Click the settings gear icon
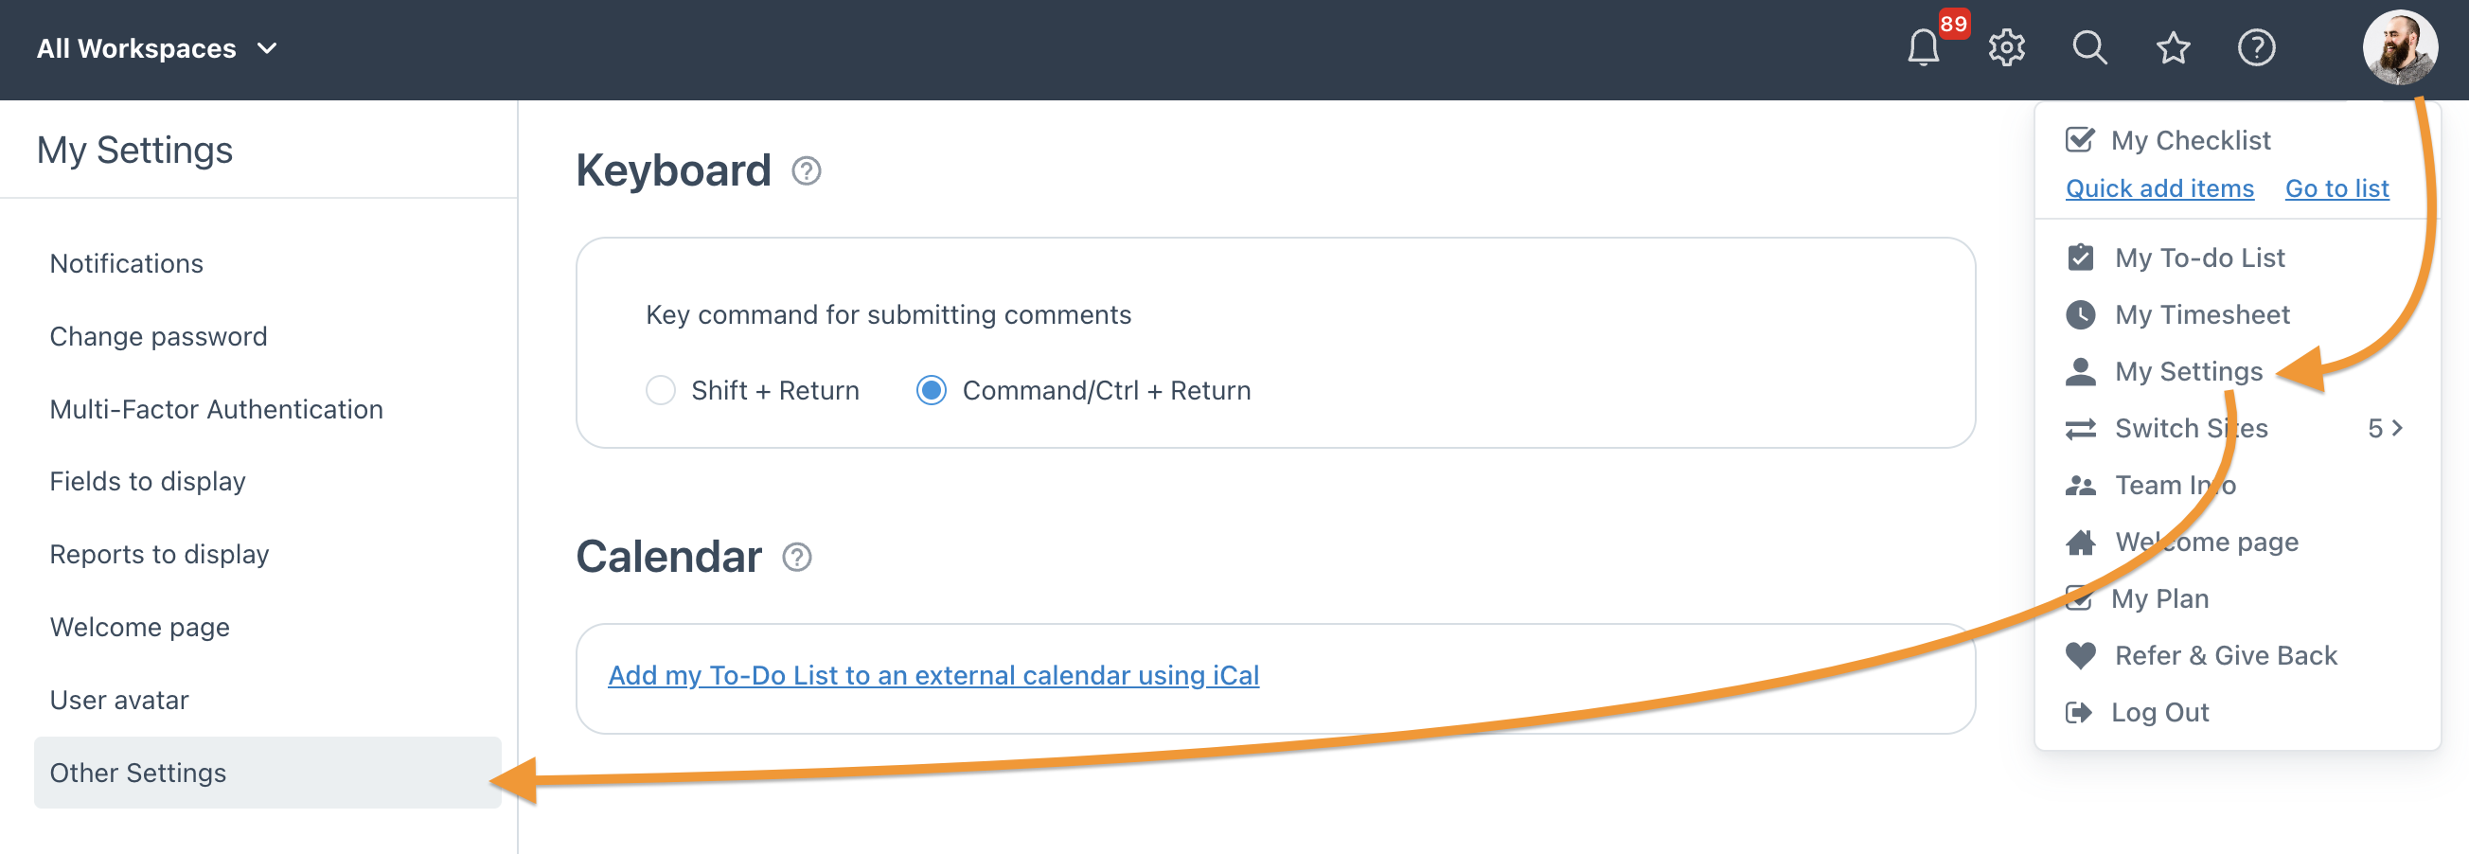 click(2006, 48)
